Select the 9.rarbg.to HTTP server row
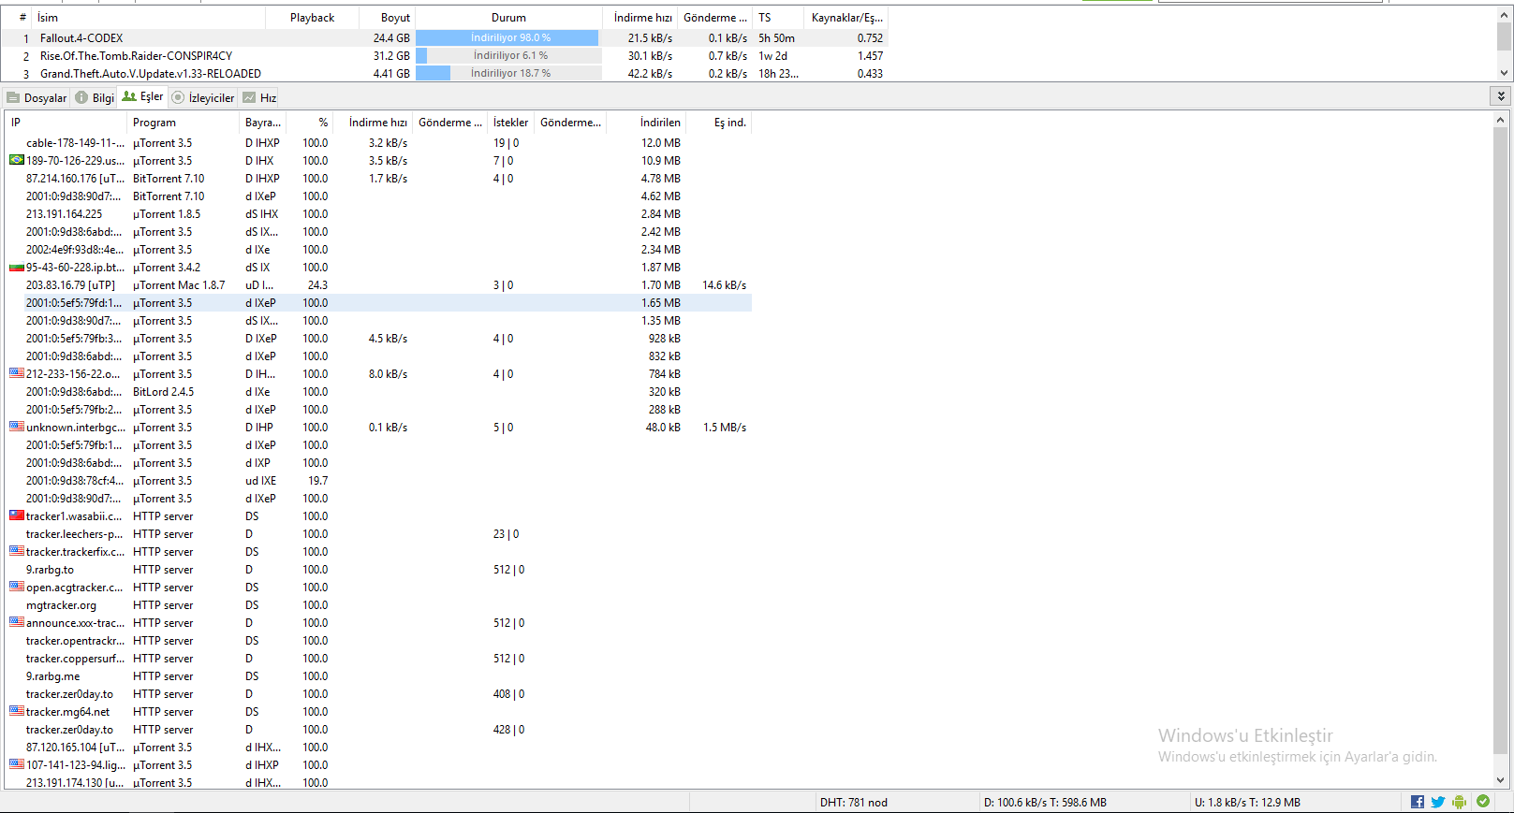1514x813 pixels. (379, 570)
